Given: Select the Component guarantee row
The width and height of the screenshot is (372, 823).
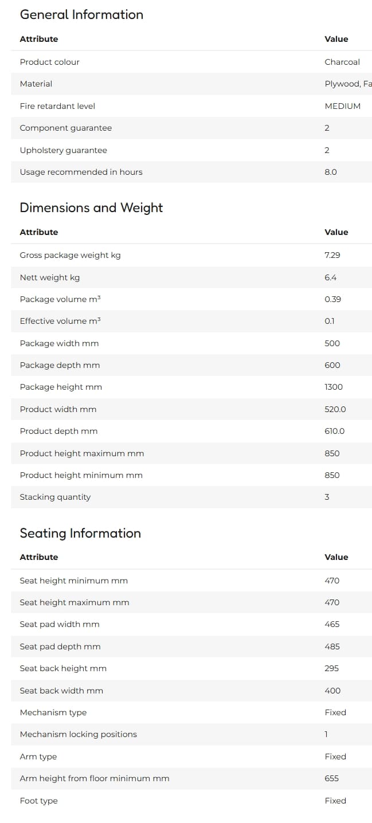Looking at the screenshot, I should click(191, 128).
